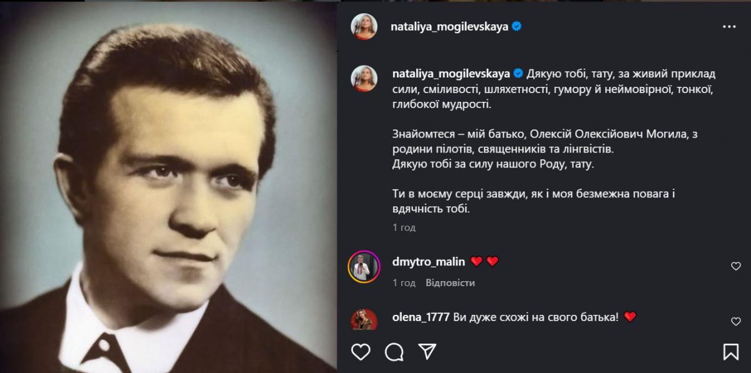Like the post with heart icon
Image resolution: width=751 pixels, height=373 pixels.
[360, 352]
